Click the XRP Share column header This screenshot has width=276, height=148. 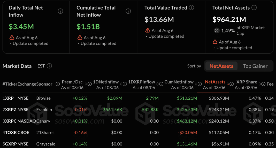[246, 85]
